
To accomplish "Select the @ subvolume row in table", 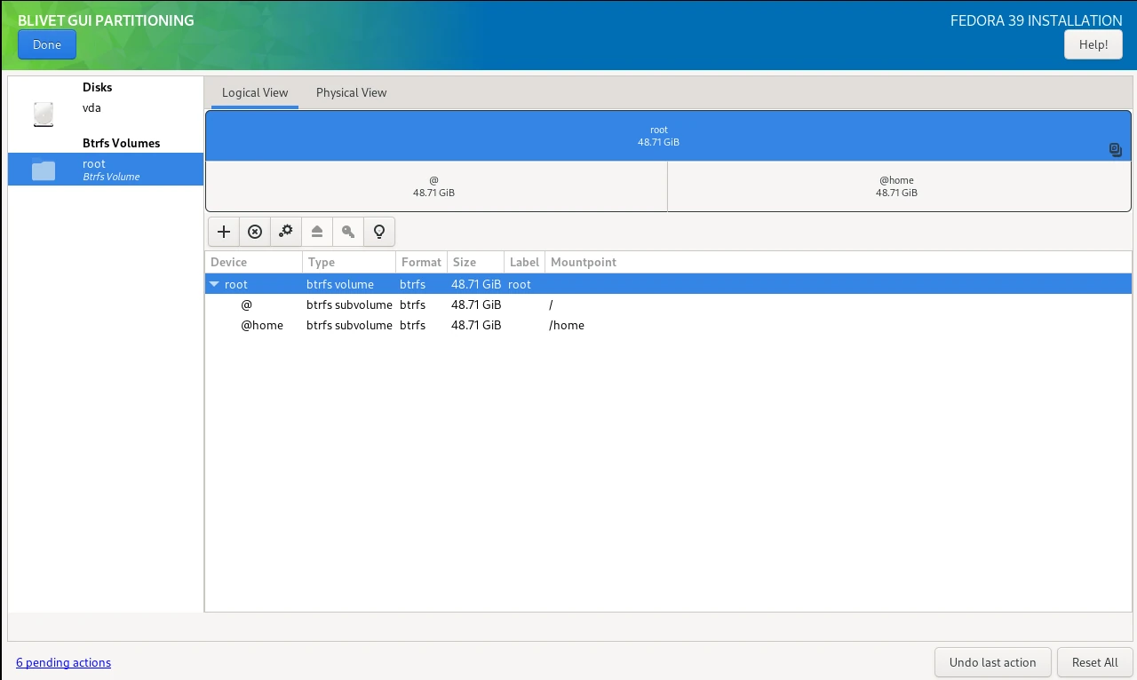I will [668, 304].
